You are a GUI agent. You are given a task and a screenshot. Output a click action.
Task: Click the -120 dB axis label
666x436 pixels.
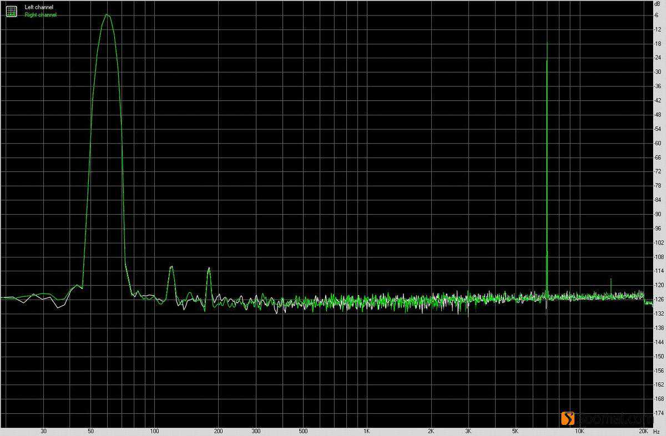pyautogui.click(x=658, y=285)
